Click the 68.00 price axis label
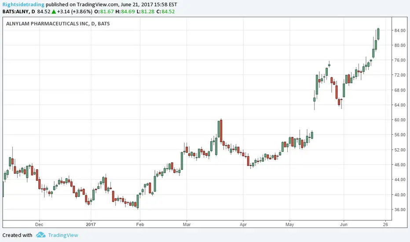The image size is (410, 242). [400, 90]
